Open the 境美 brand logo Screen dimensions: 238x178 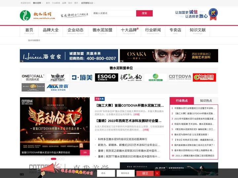[82, 77]
